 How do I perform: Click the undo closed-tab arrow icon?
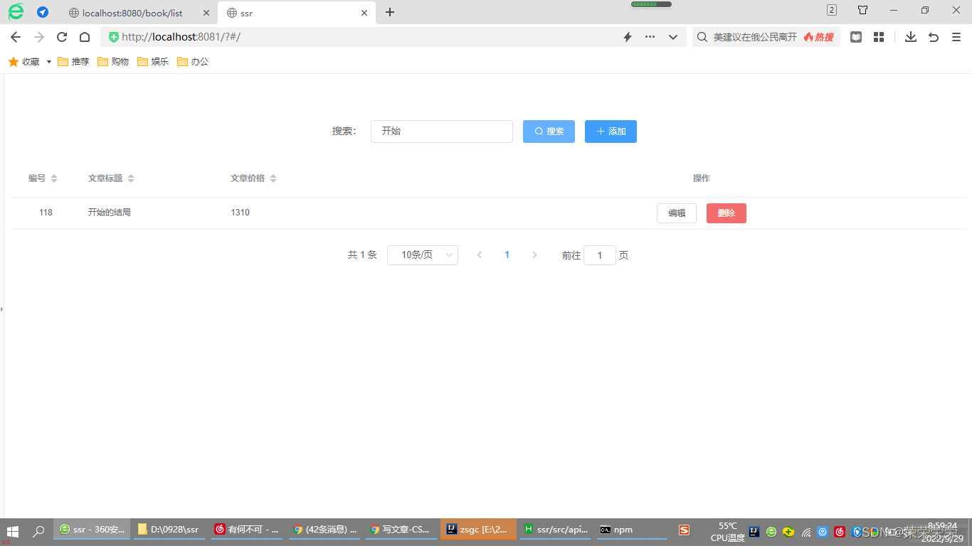[934, 37]
